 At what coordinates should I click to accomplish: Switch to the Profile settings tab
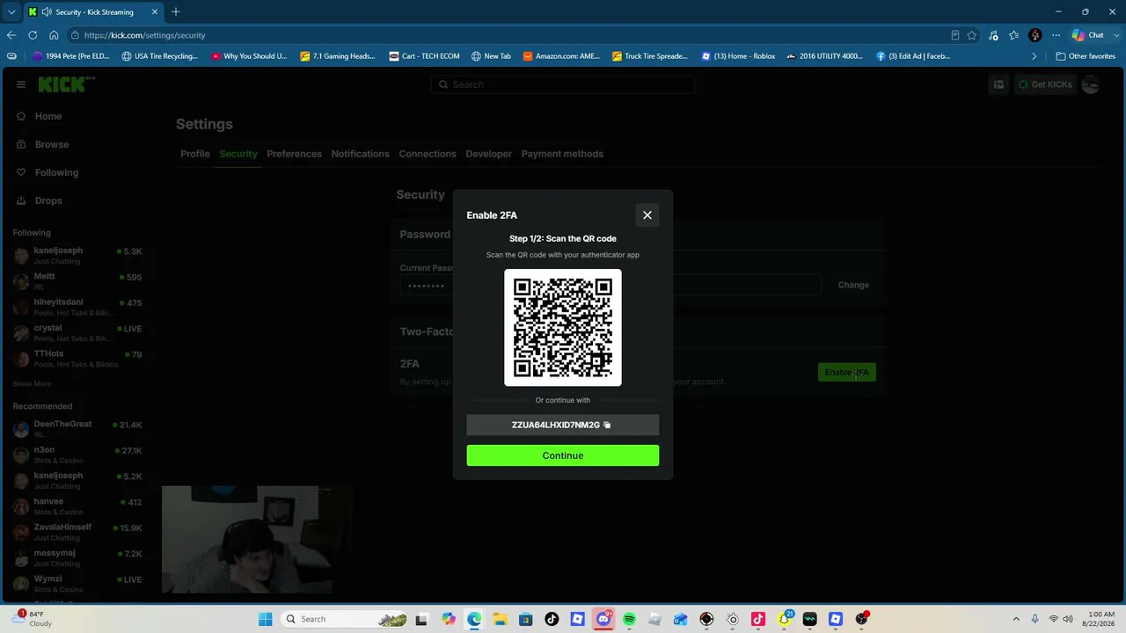click(x=195, y=154)
